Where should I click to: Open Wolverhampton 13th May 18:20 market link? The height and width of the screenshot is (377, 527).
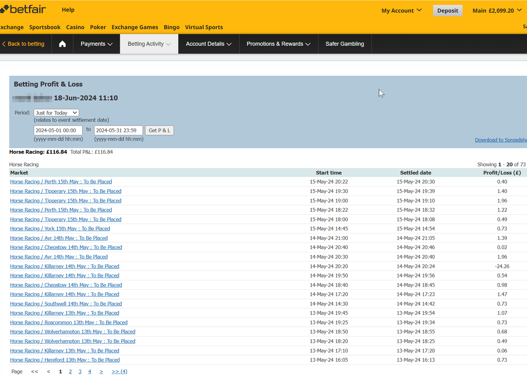(x=72, y=341)
